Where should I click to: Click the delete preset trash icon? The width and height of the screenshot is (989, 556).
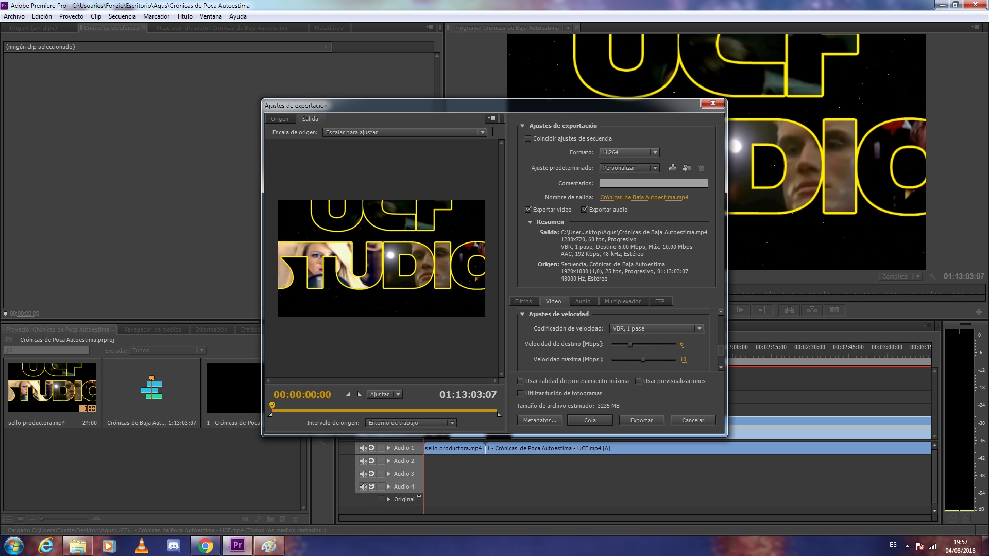pos(701,168)
